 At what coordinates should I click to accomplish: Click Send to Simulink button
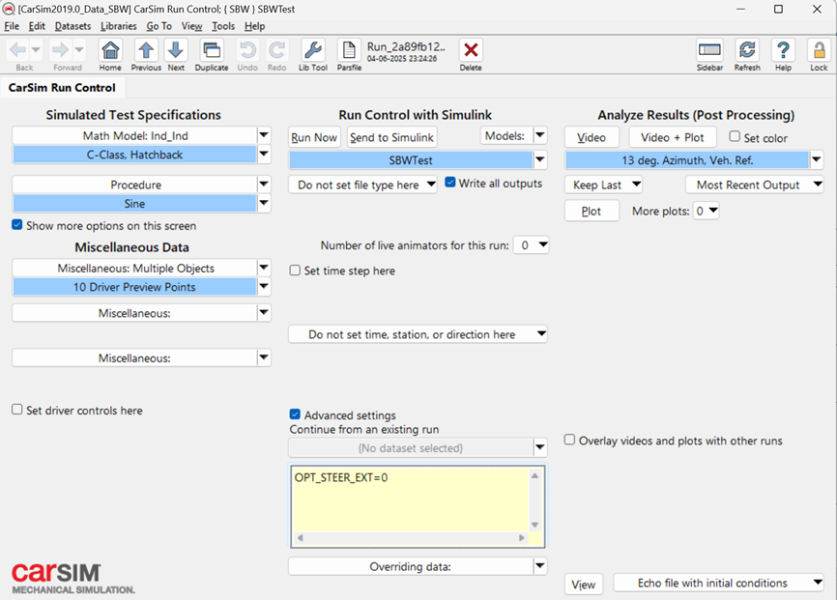click(391, 137)
